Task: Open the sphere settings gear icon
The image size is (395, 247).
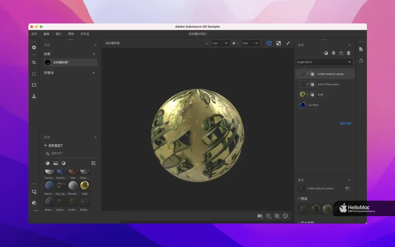Action: (x=34, y=203)
